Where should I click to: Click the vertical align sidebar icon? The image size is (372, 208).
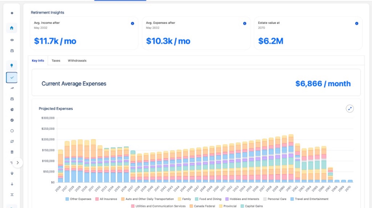(x=12, y=194)
